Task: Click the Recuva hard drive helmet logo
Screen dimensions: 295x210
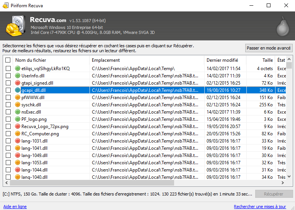Action: click(15, 26)
